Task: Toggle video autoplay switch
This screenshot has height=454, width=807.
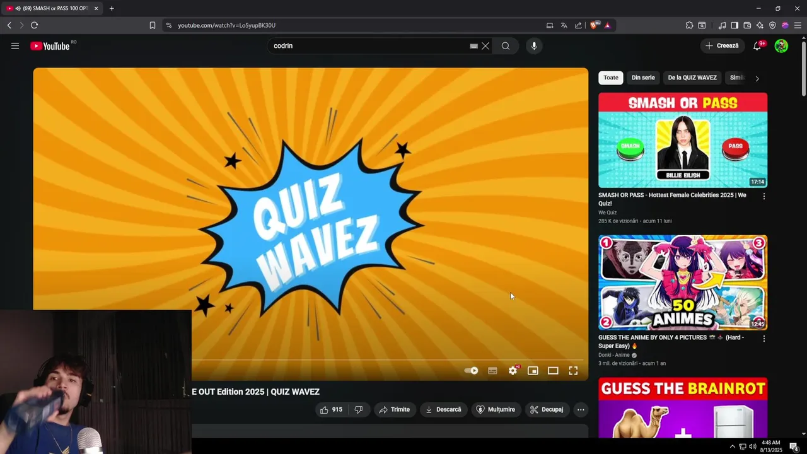Action: (472, 371)
